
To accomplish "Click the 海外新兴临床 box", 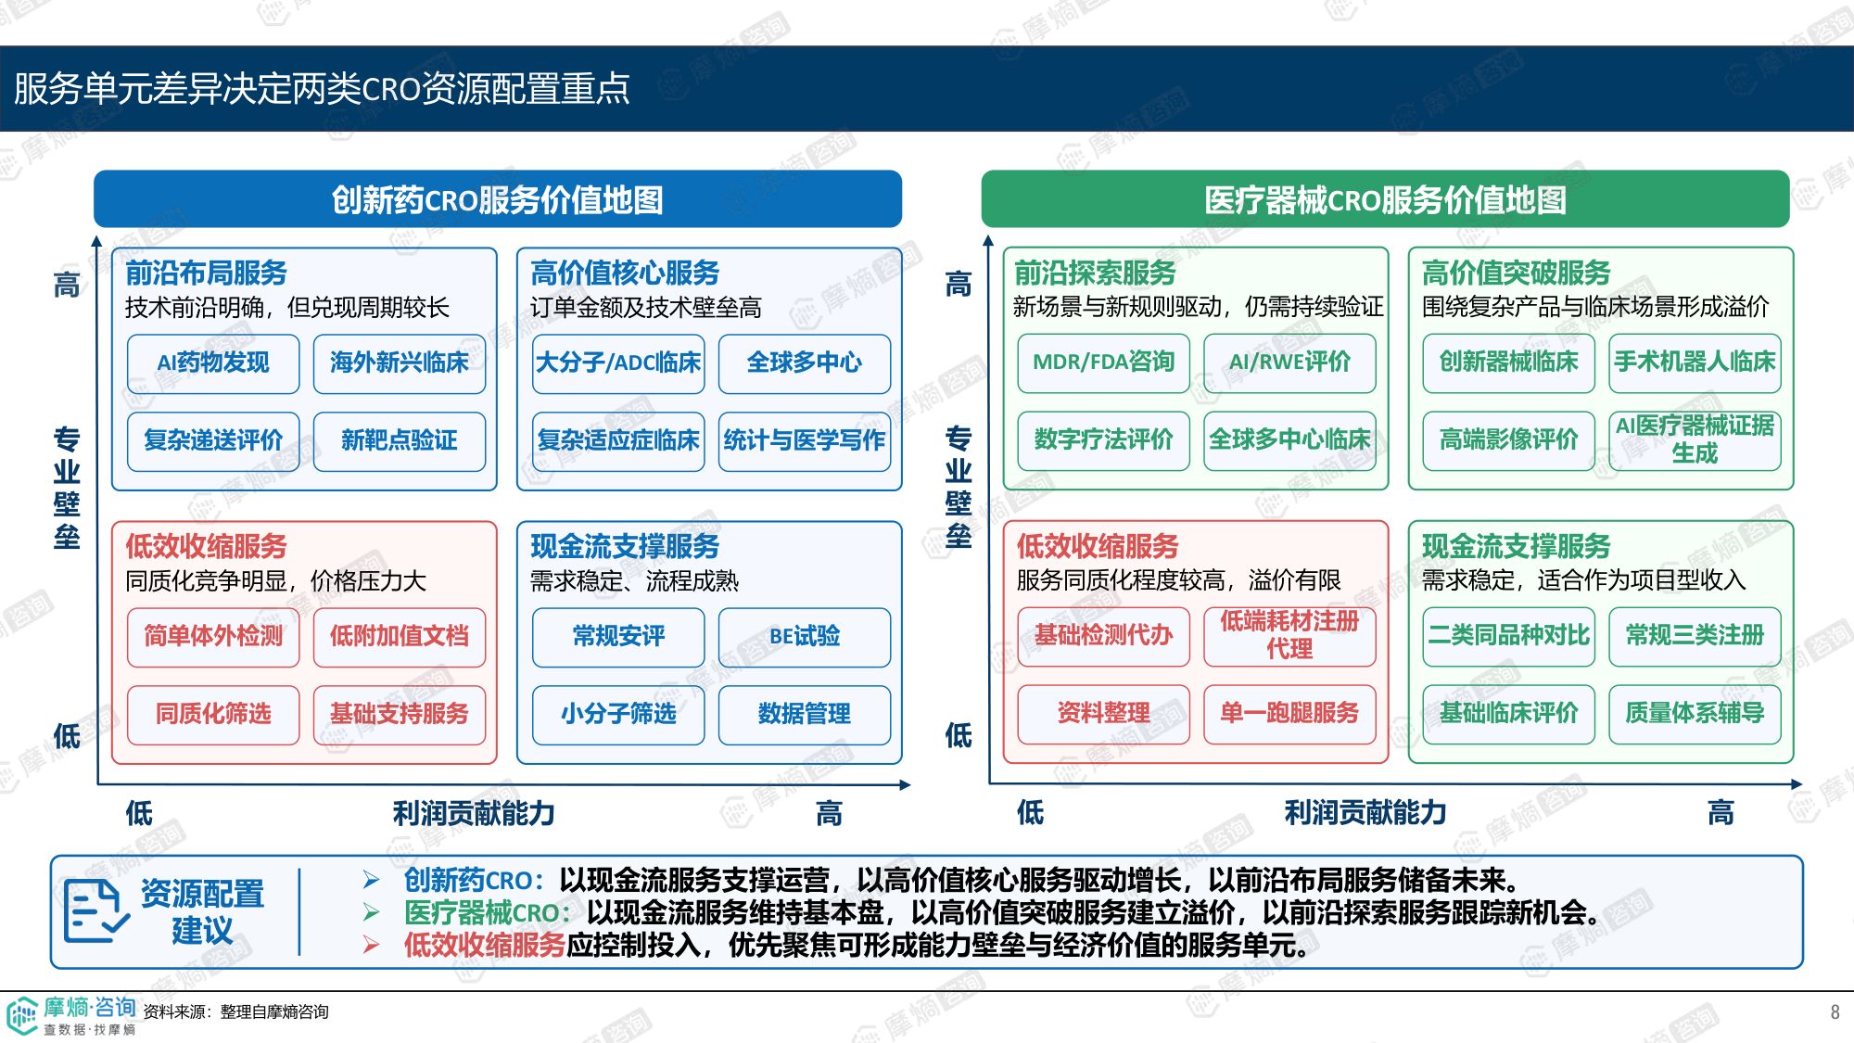I will click(x=400, y=363).
